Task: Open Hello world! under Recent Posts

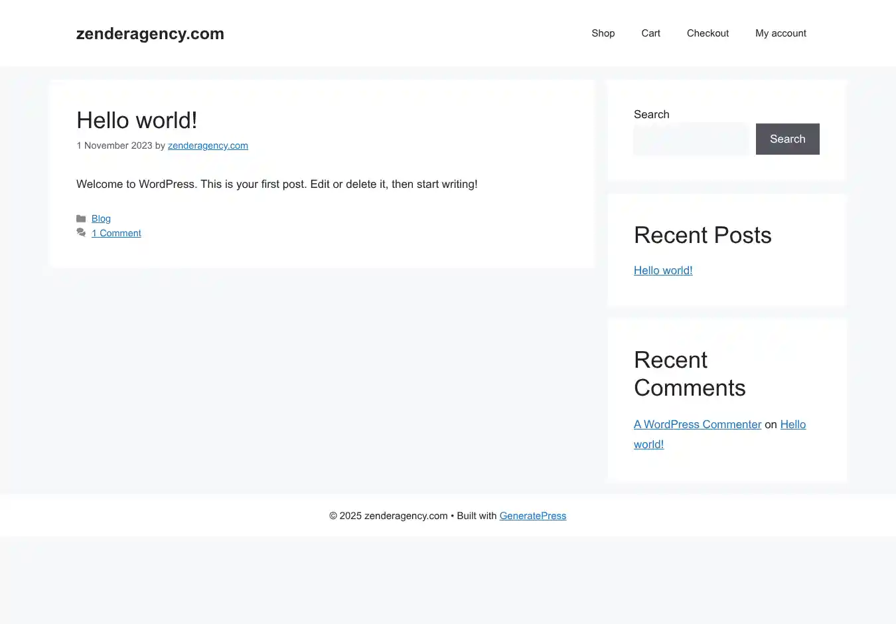Action: [663, 270]
